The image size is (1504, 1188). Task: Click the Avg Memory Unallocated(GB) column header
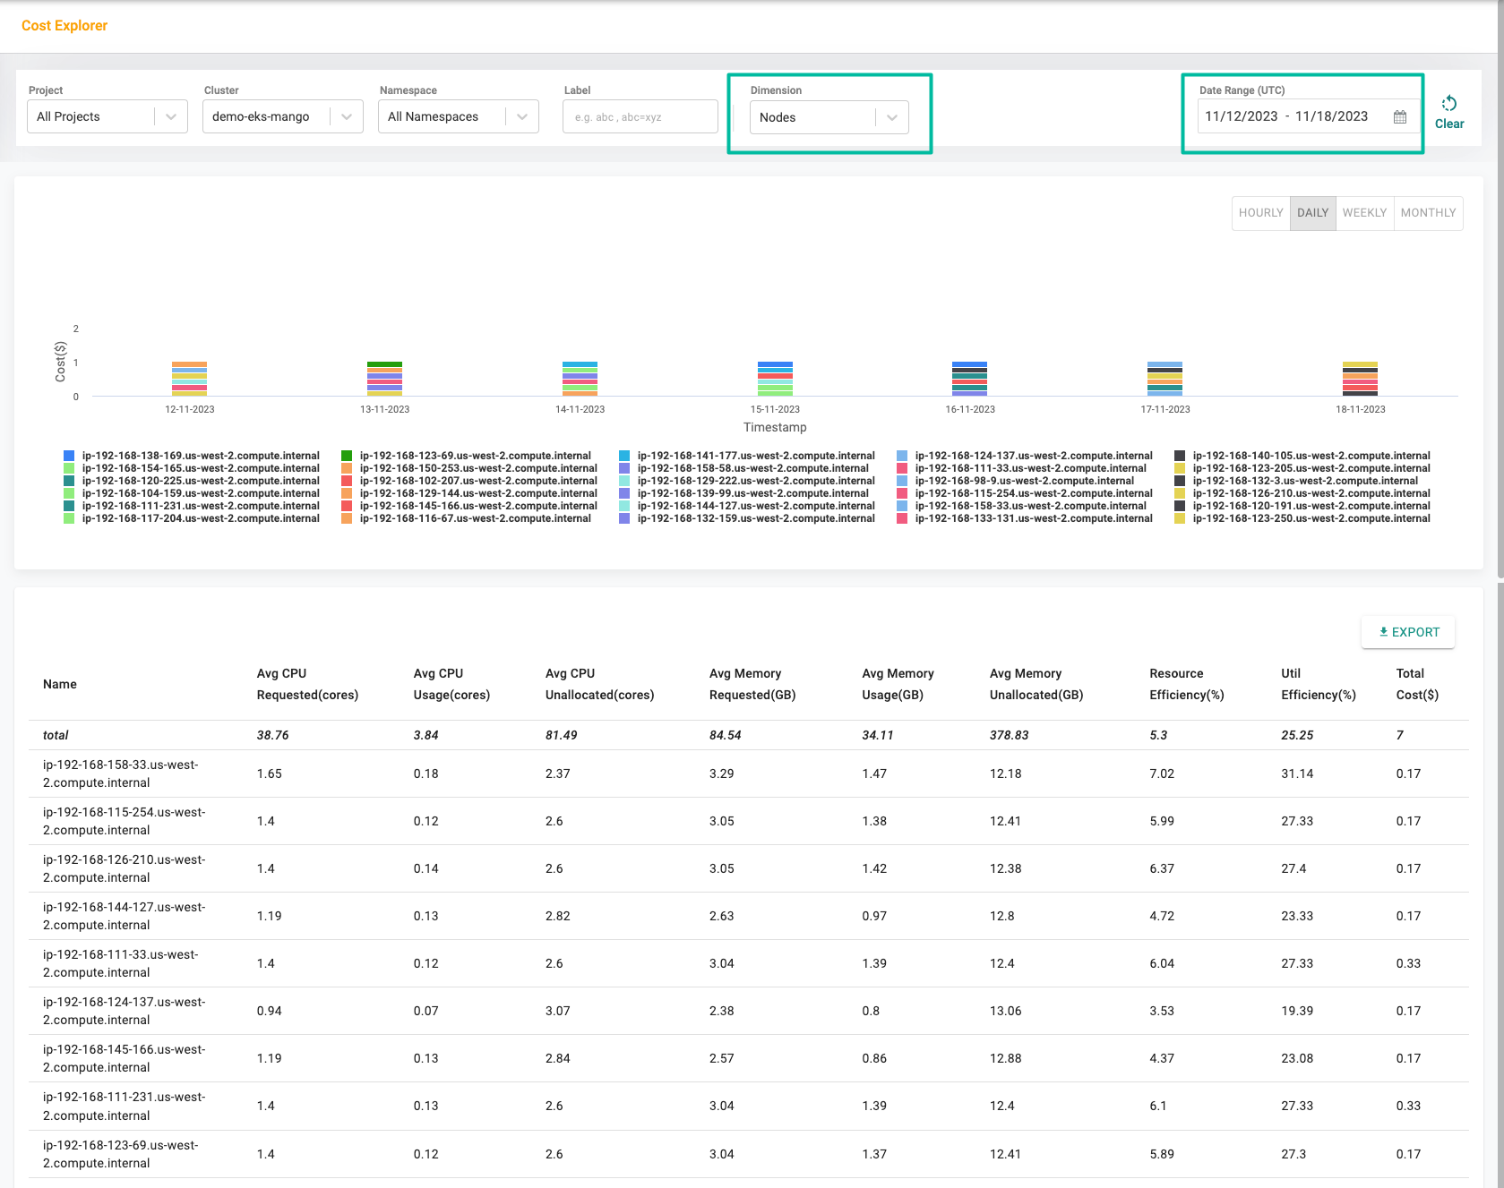[x=1036, y=684]
